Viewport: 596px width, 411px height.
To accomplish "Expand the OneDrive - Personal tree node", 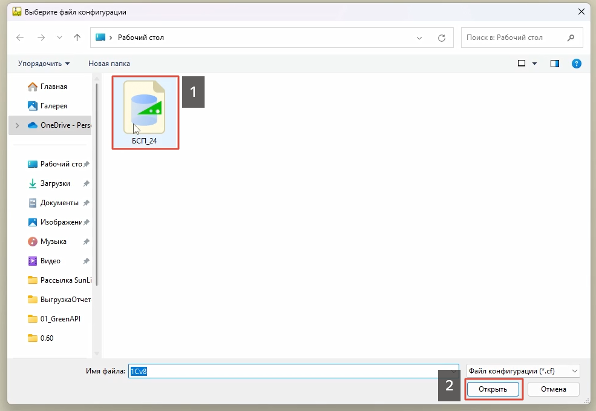I will tap(16, 125).
